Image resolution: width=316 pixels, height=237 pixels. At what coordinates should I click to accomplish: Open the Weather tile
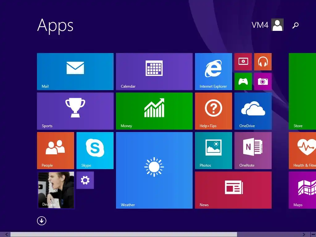click(154, 170)
